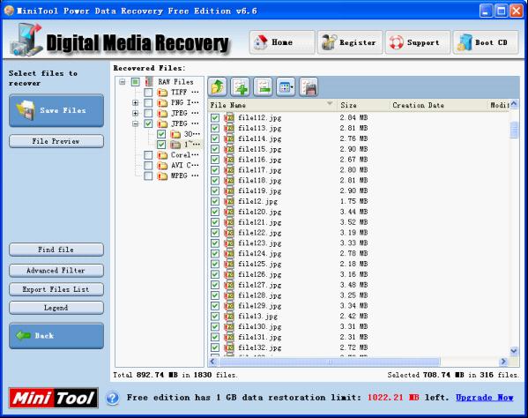Image resolution: width=528 pixels, height=418 pixels.
Task: Select the file127.jpg row name
Action: tap(260, 285)
